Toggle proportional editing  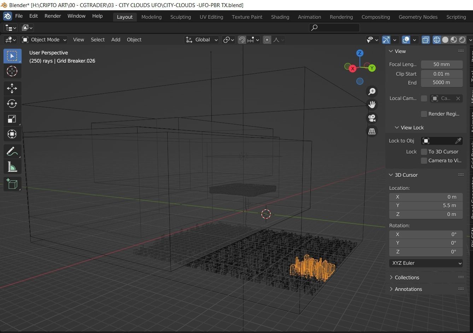tap(267, 40)
